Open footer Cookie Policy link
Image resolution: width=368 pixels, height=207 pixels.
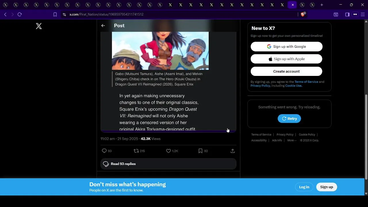307,135
